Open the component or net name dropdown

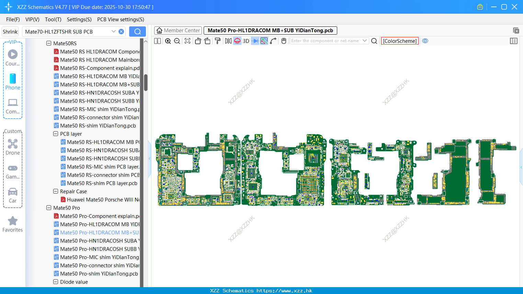coord(365,41)
